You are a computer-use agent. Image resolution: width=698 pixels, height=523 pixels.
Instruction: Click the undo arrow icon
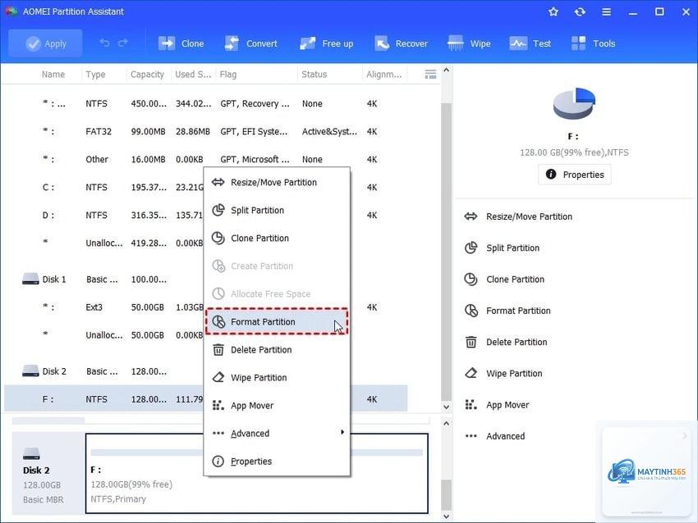(x=104, y=43)
